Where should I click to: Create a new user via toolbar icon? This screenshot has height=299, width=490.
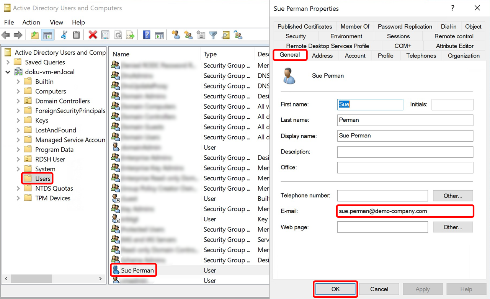[x=176, y=35]
